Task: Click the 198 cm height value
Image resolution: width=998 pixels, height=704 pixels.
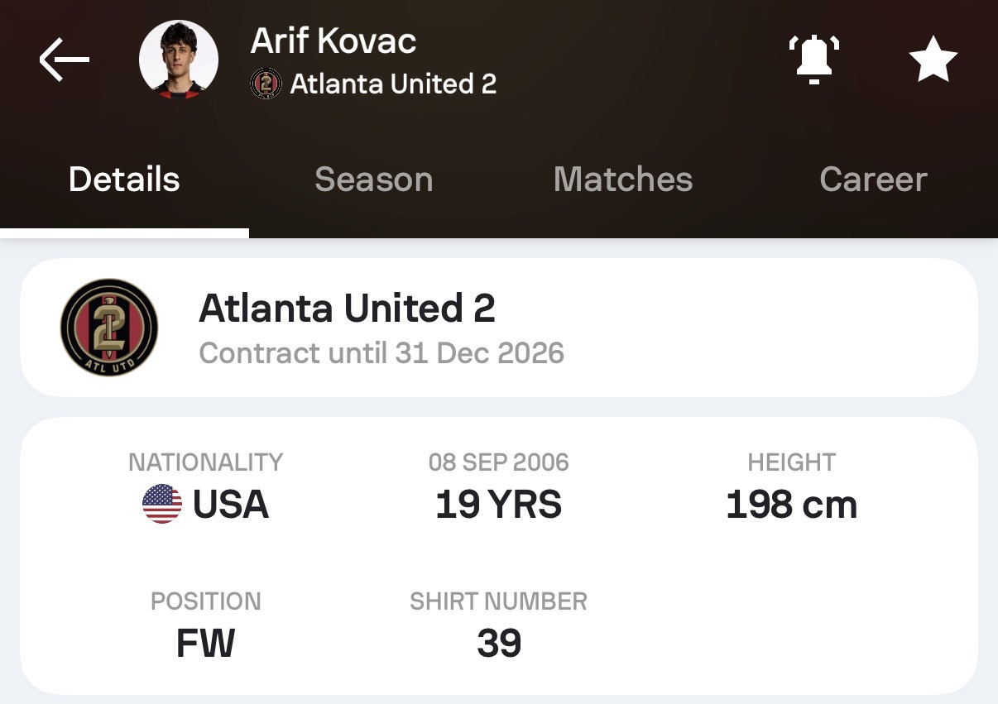Action: click(791, 505)
